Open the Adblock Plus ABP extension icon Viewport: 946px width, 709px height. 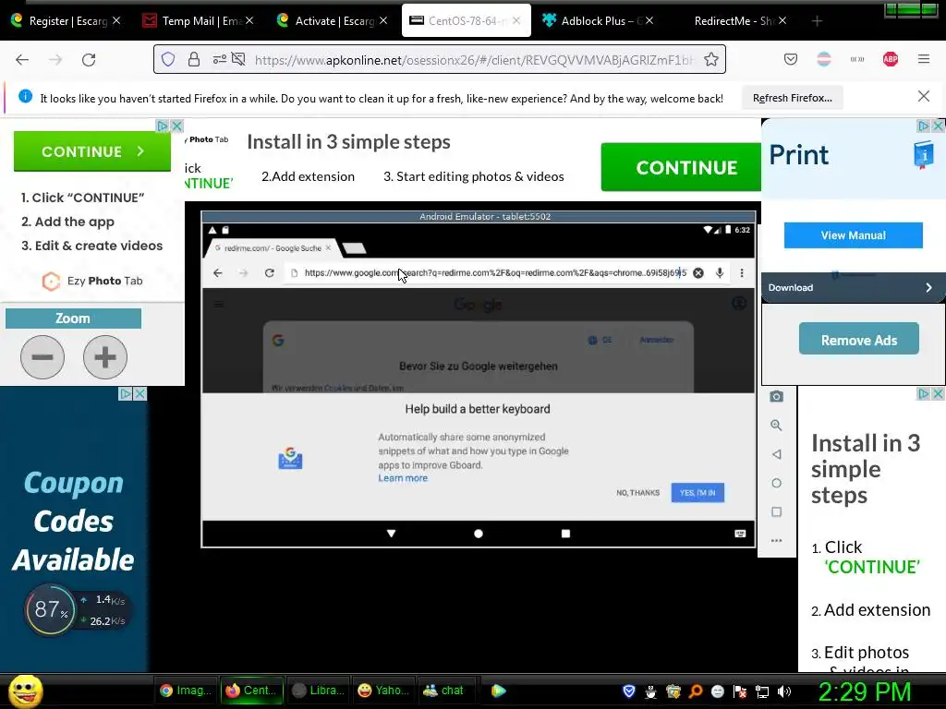point(890,59)
